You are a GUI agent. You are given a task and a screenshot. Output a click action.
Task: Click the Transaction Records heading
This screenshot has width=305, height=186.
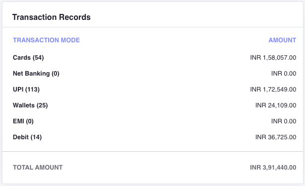coord(52,17)
